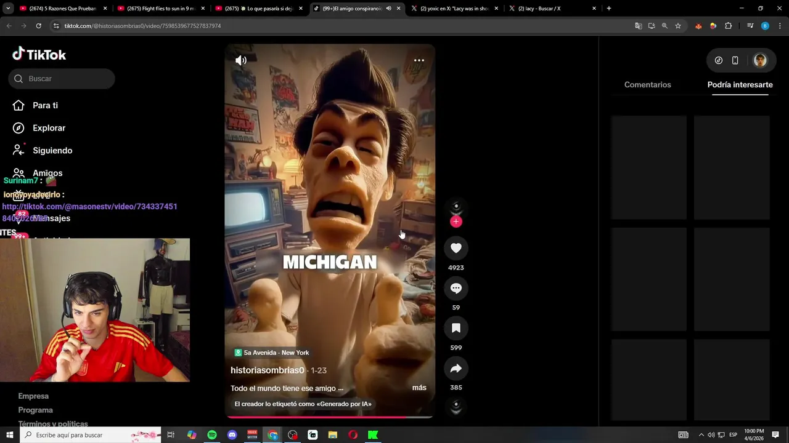
Task: Mute the TikTok tab audio icon
Action: click(388, 9)
